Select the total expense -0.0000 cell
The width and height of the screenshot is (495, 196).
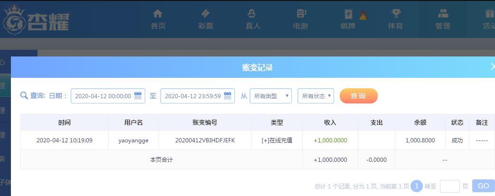377,160
